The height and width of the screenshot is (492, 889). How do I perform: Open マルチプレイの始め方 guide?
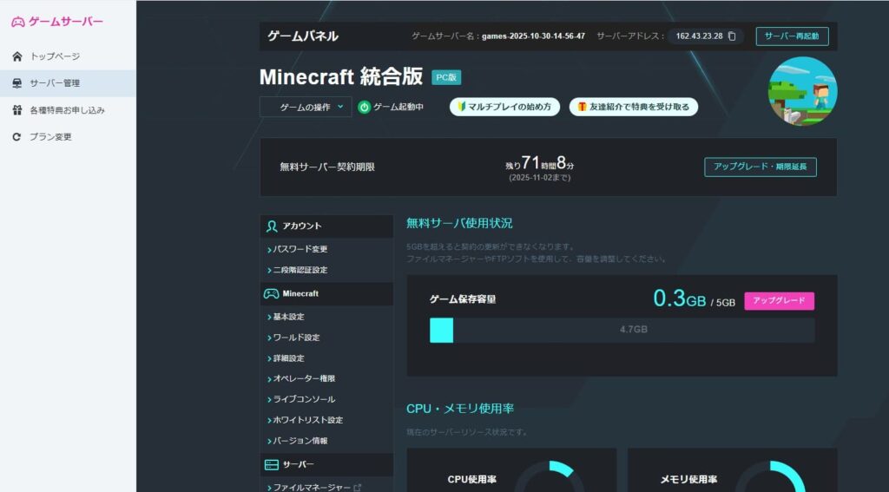(504, 107)
